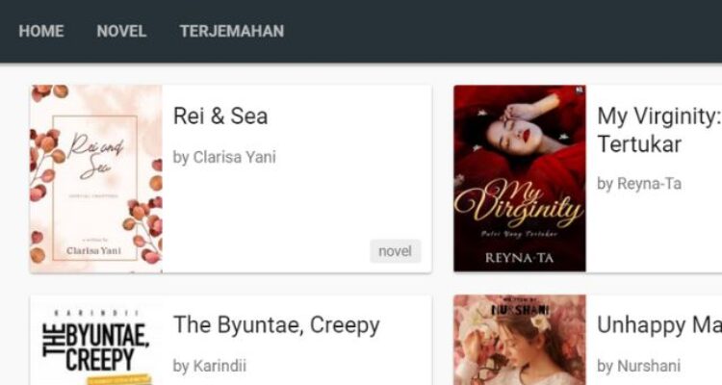Image resolution: width=722 pixels, height=385 pixels.
Task: Click the My Virginity Tertukar title
Action: tap(658, 129)
